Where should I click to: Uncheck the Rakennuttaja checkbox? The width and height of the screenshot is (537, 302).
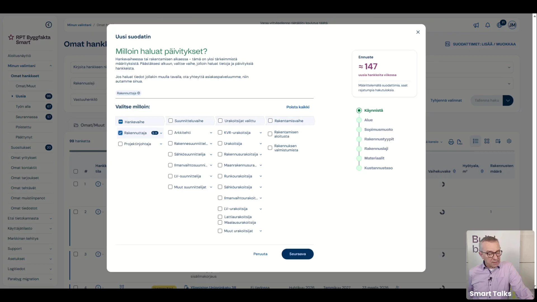click(x=120, y=133)
